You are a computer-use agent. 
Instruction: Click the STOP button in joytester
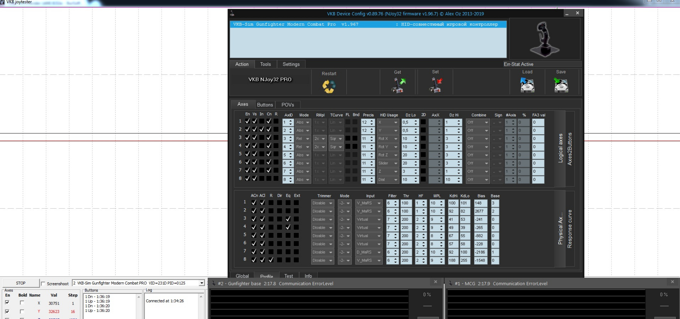tap(21, 283)
